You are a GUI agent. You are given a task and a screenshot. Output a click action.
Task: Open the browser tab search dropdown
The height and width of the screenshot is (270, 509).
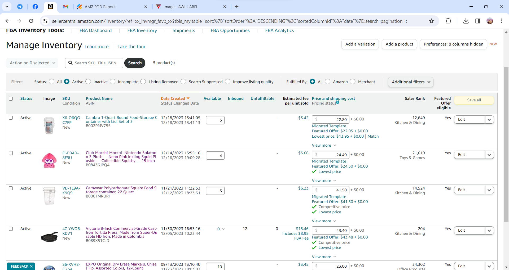coord(7,7)
